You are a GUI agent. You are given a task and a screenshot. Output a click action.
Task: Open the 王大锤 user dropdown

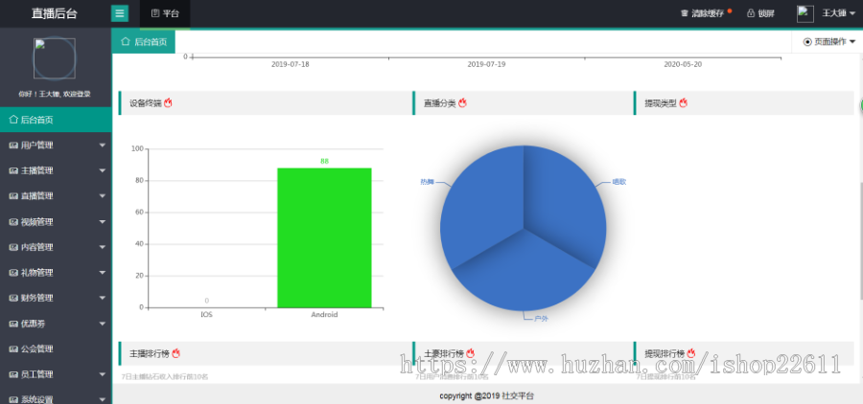(841, 13)
